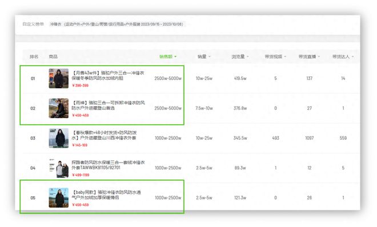Screen dimensions: 377x227
Task: Select the 自定义榜单 label
Action: click(33, 24)
